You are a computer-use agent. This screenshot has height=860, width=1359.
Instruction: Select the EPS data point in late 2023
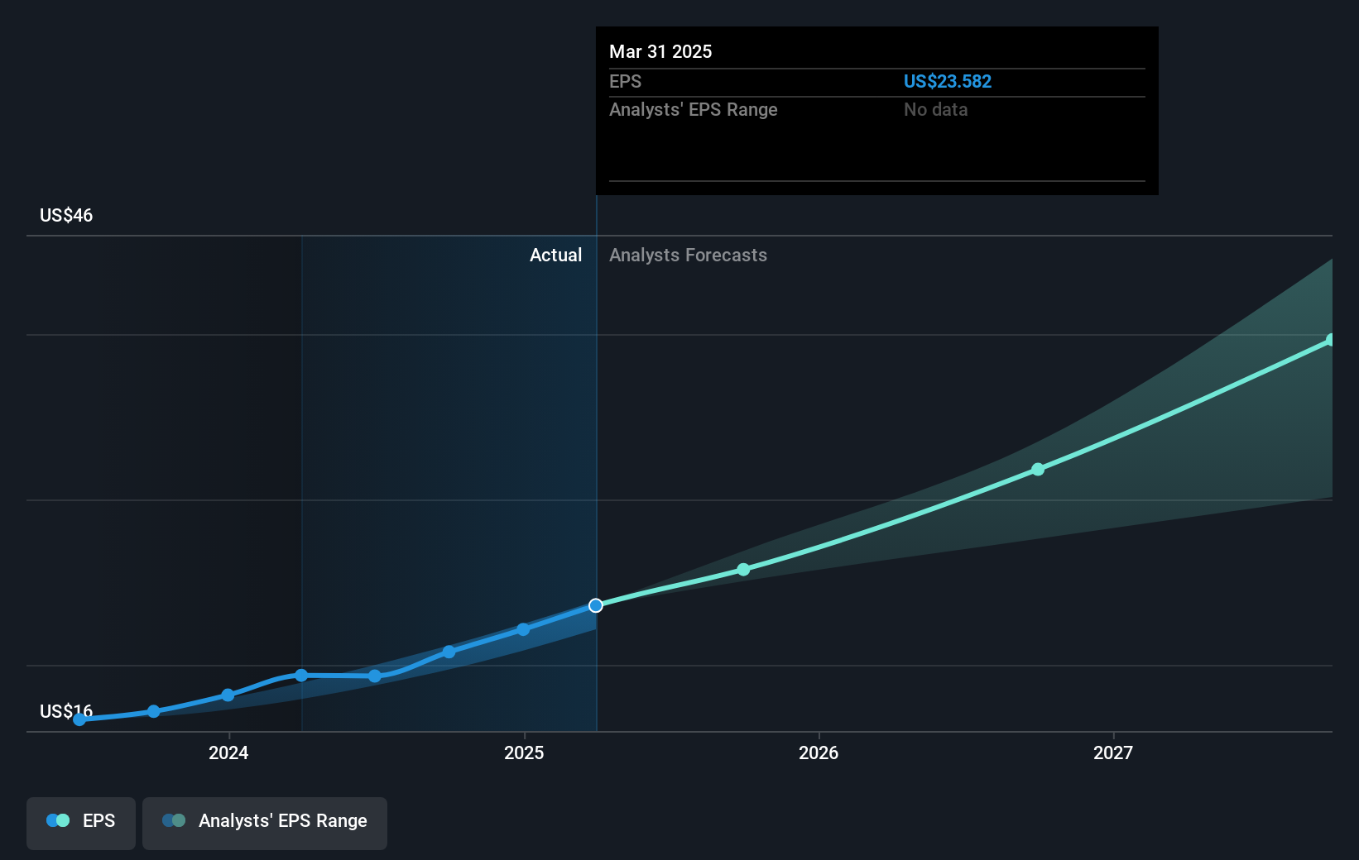[x=154, y=711]
